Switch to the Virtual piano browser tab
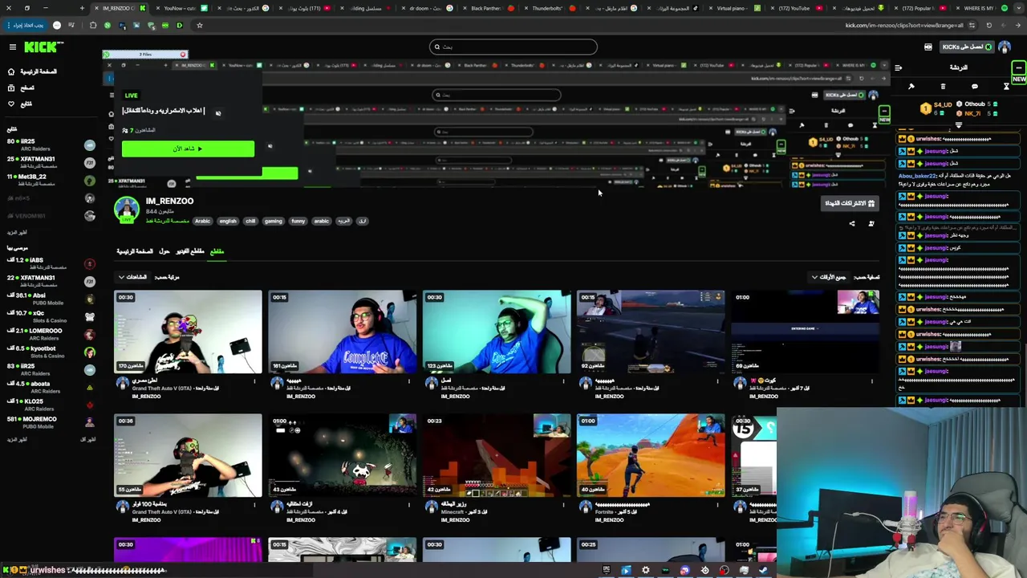 [x=734, y=8]
